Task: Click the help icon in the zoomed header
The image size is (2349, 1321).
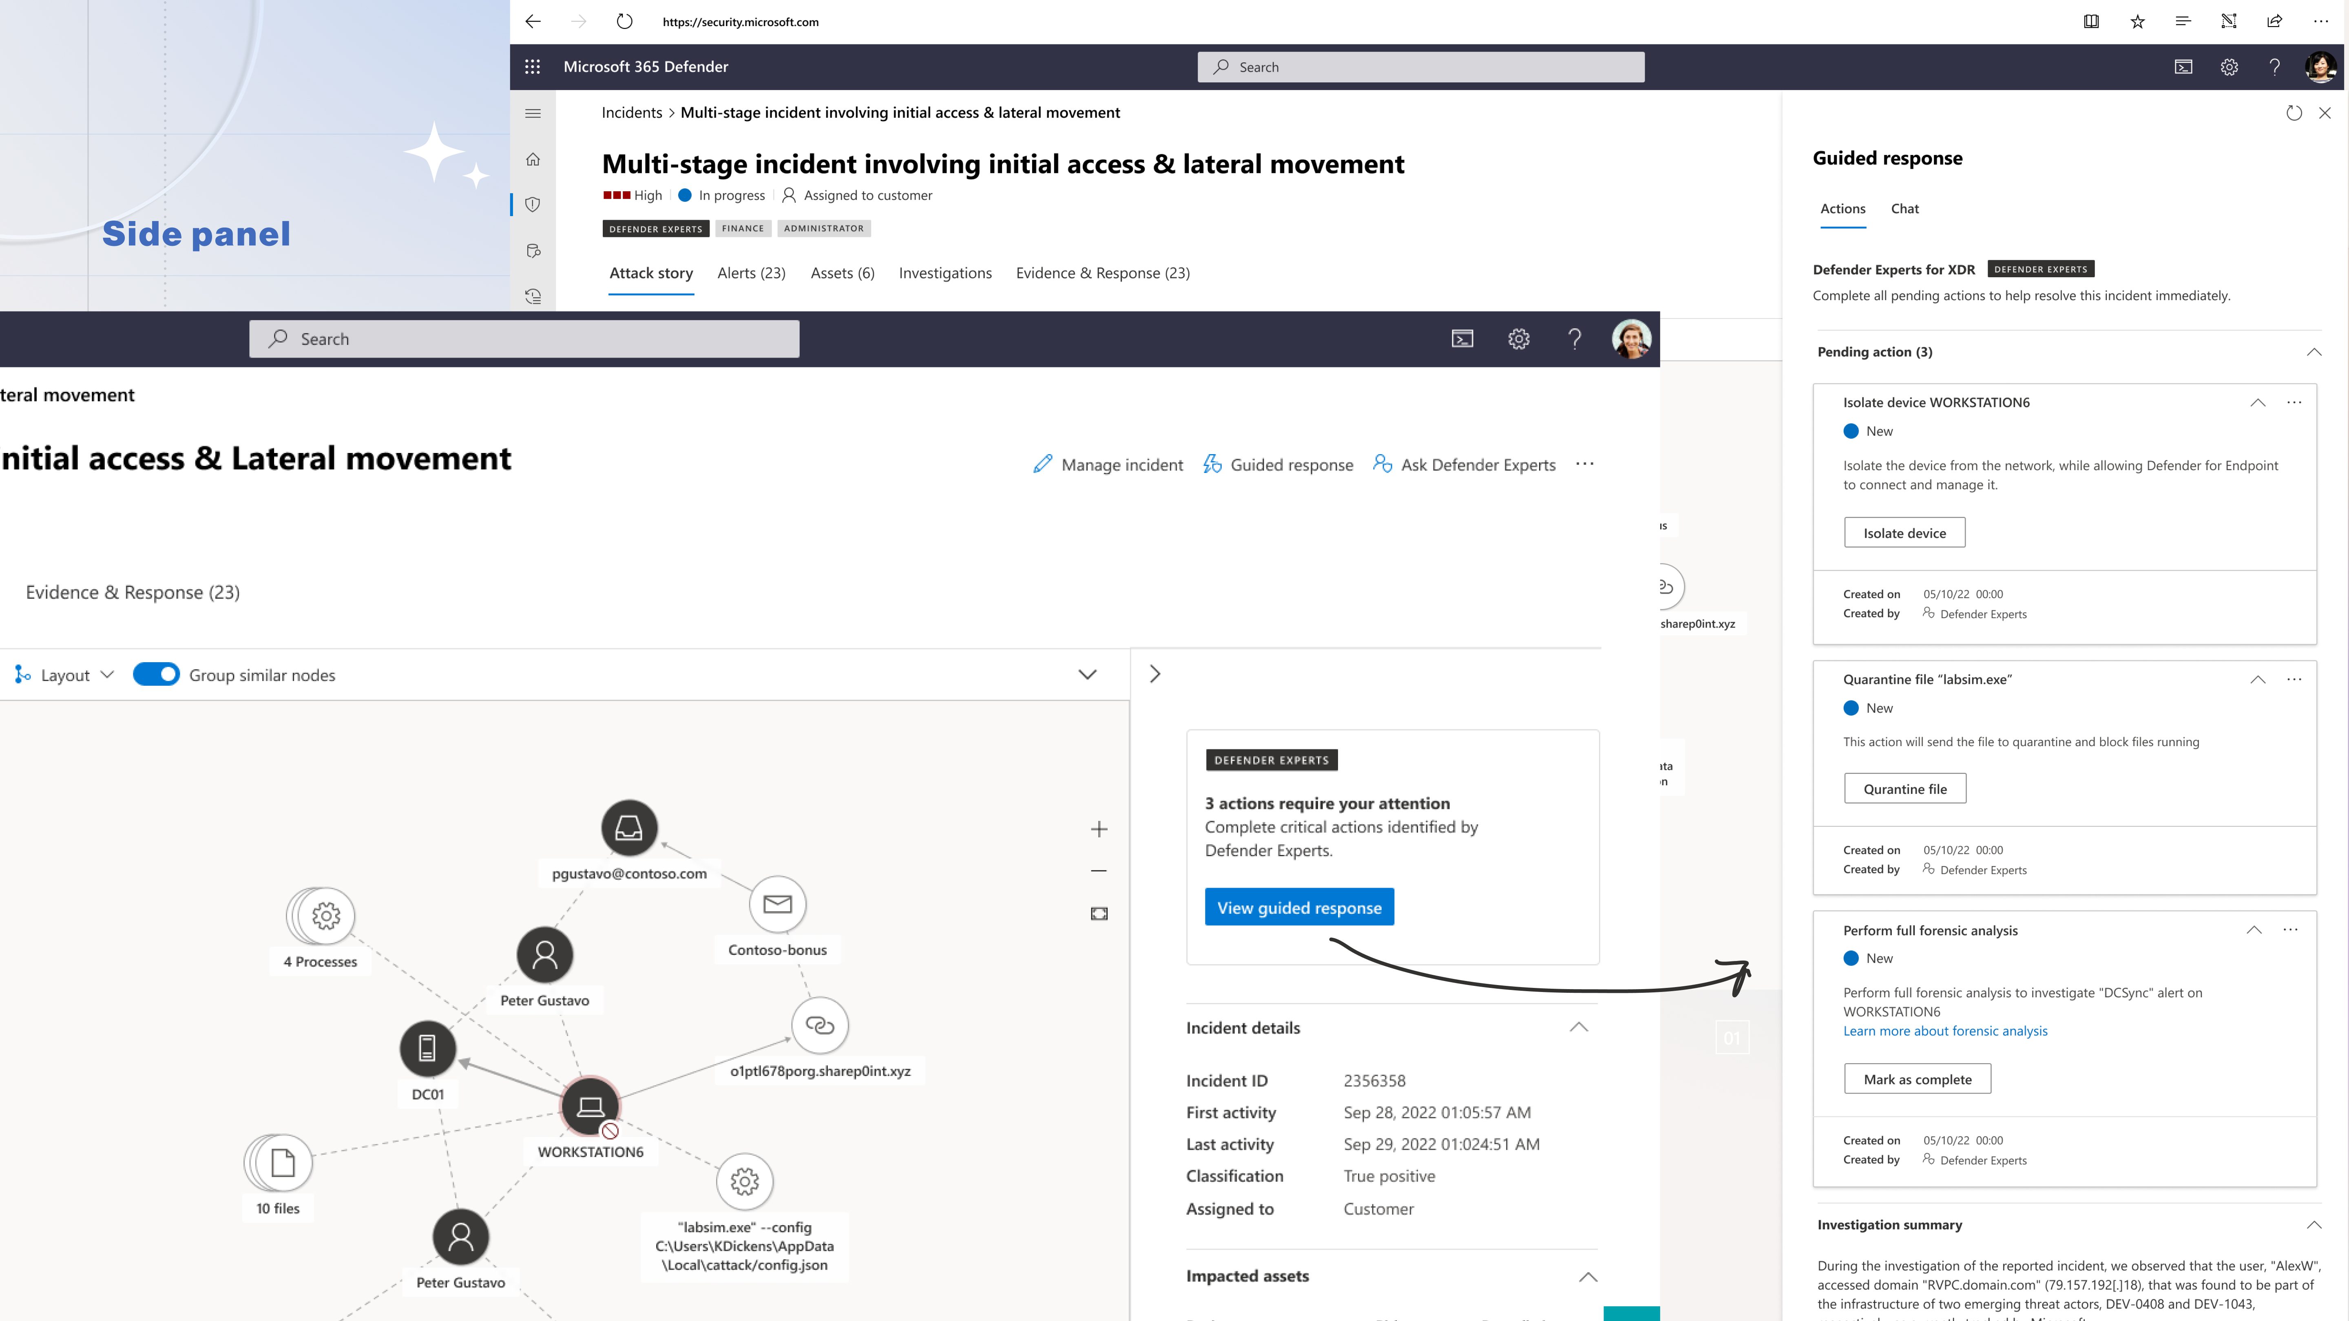Action: point(1575,339)
